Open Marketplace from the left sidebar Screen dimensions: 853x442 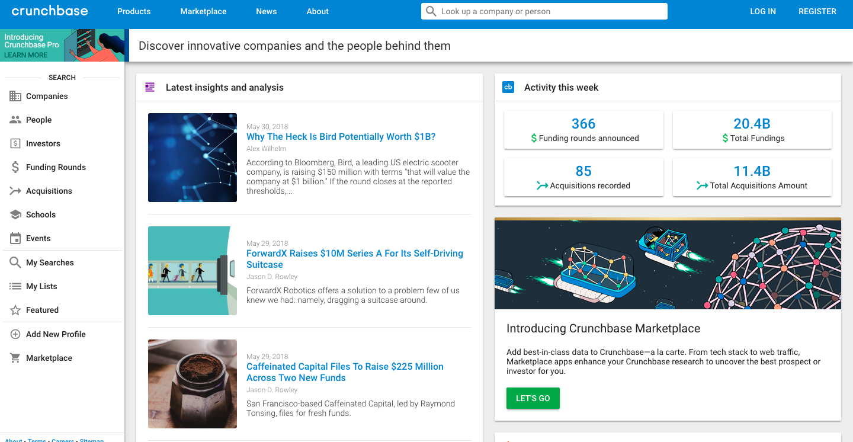click(62, 358)
